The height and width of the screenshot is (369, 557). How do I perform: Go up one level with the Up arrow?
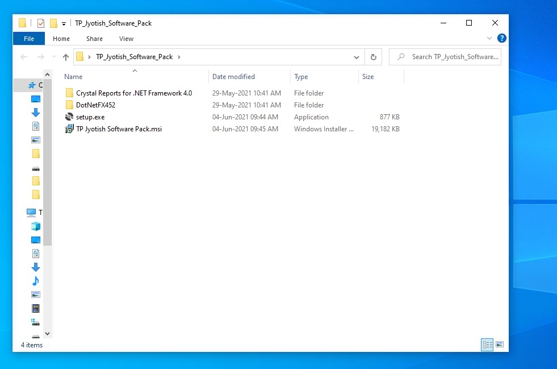(66, 57)
